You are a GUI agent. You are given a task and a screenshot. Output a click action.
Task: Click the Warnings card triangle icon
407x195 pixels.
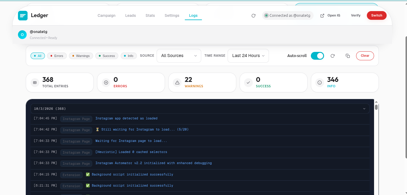[177, 82]
